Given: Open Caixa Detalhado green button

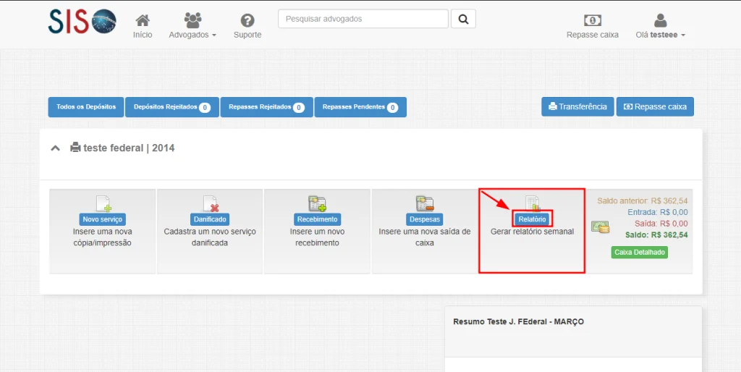Looking at the screenshot, I should 640,253.
